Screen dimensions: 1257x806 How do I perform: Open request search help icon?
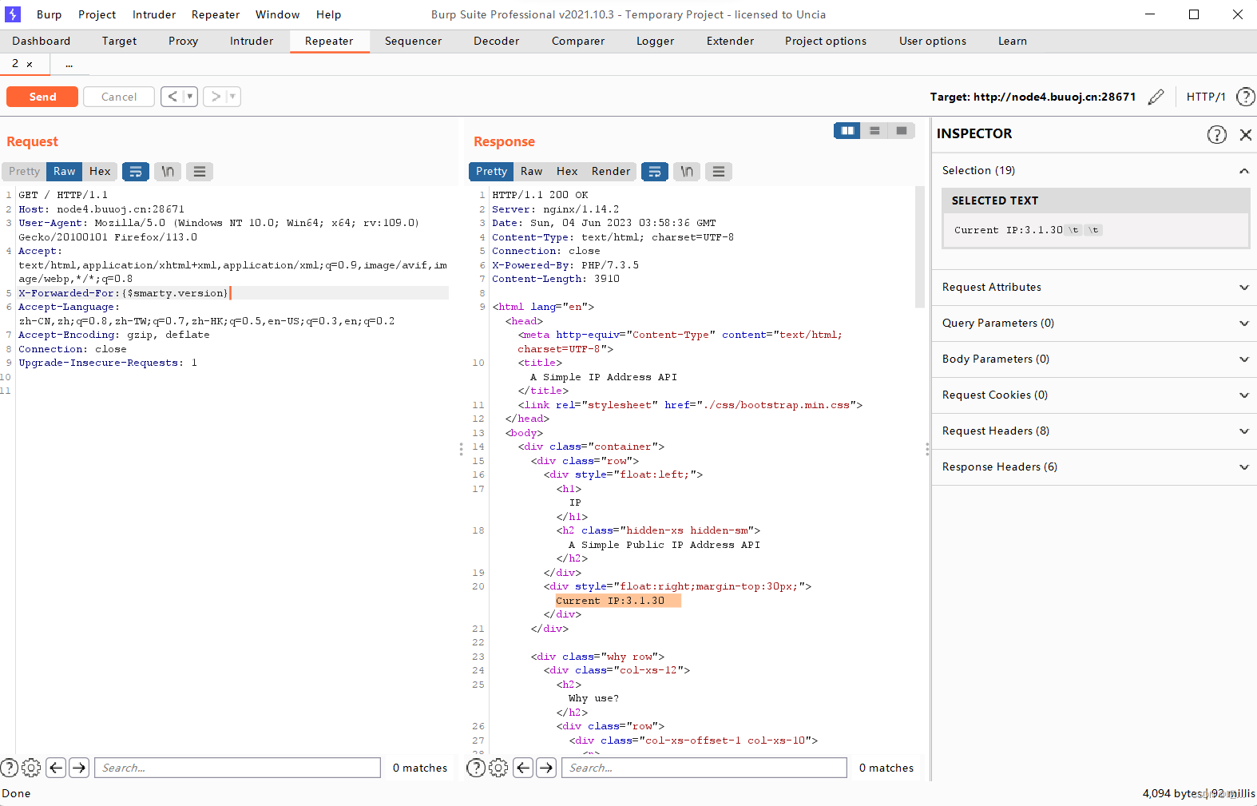9,768
